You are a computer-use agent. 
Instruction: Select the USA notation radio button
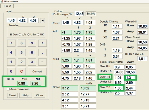pos(29,34)
